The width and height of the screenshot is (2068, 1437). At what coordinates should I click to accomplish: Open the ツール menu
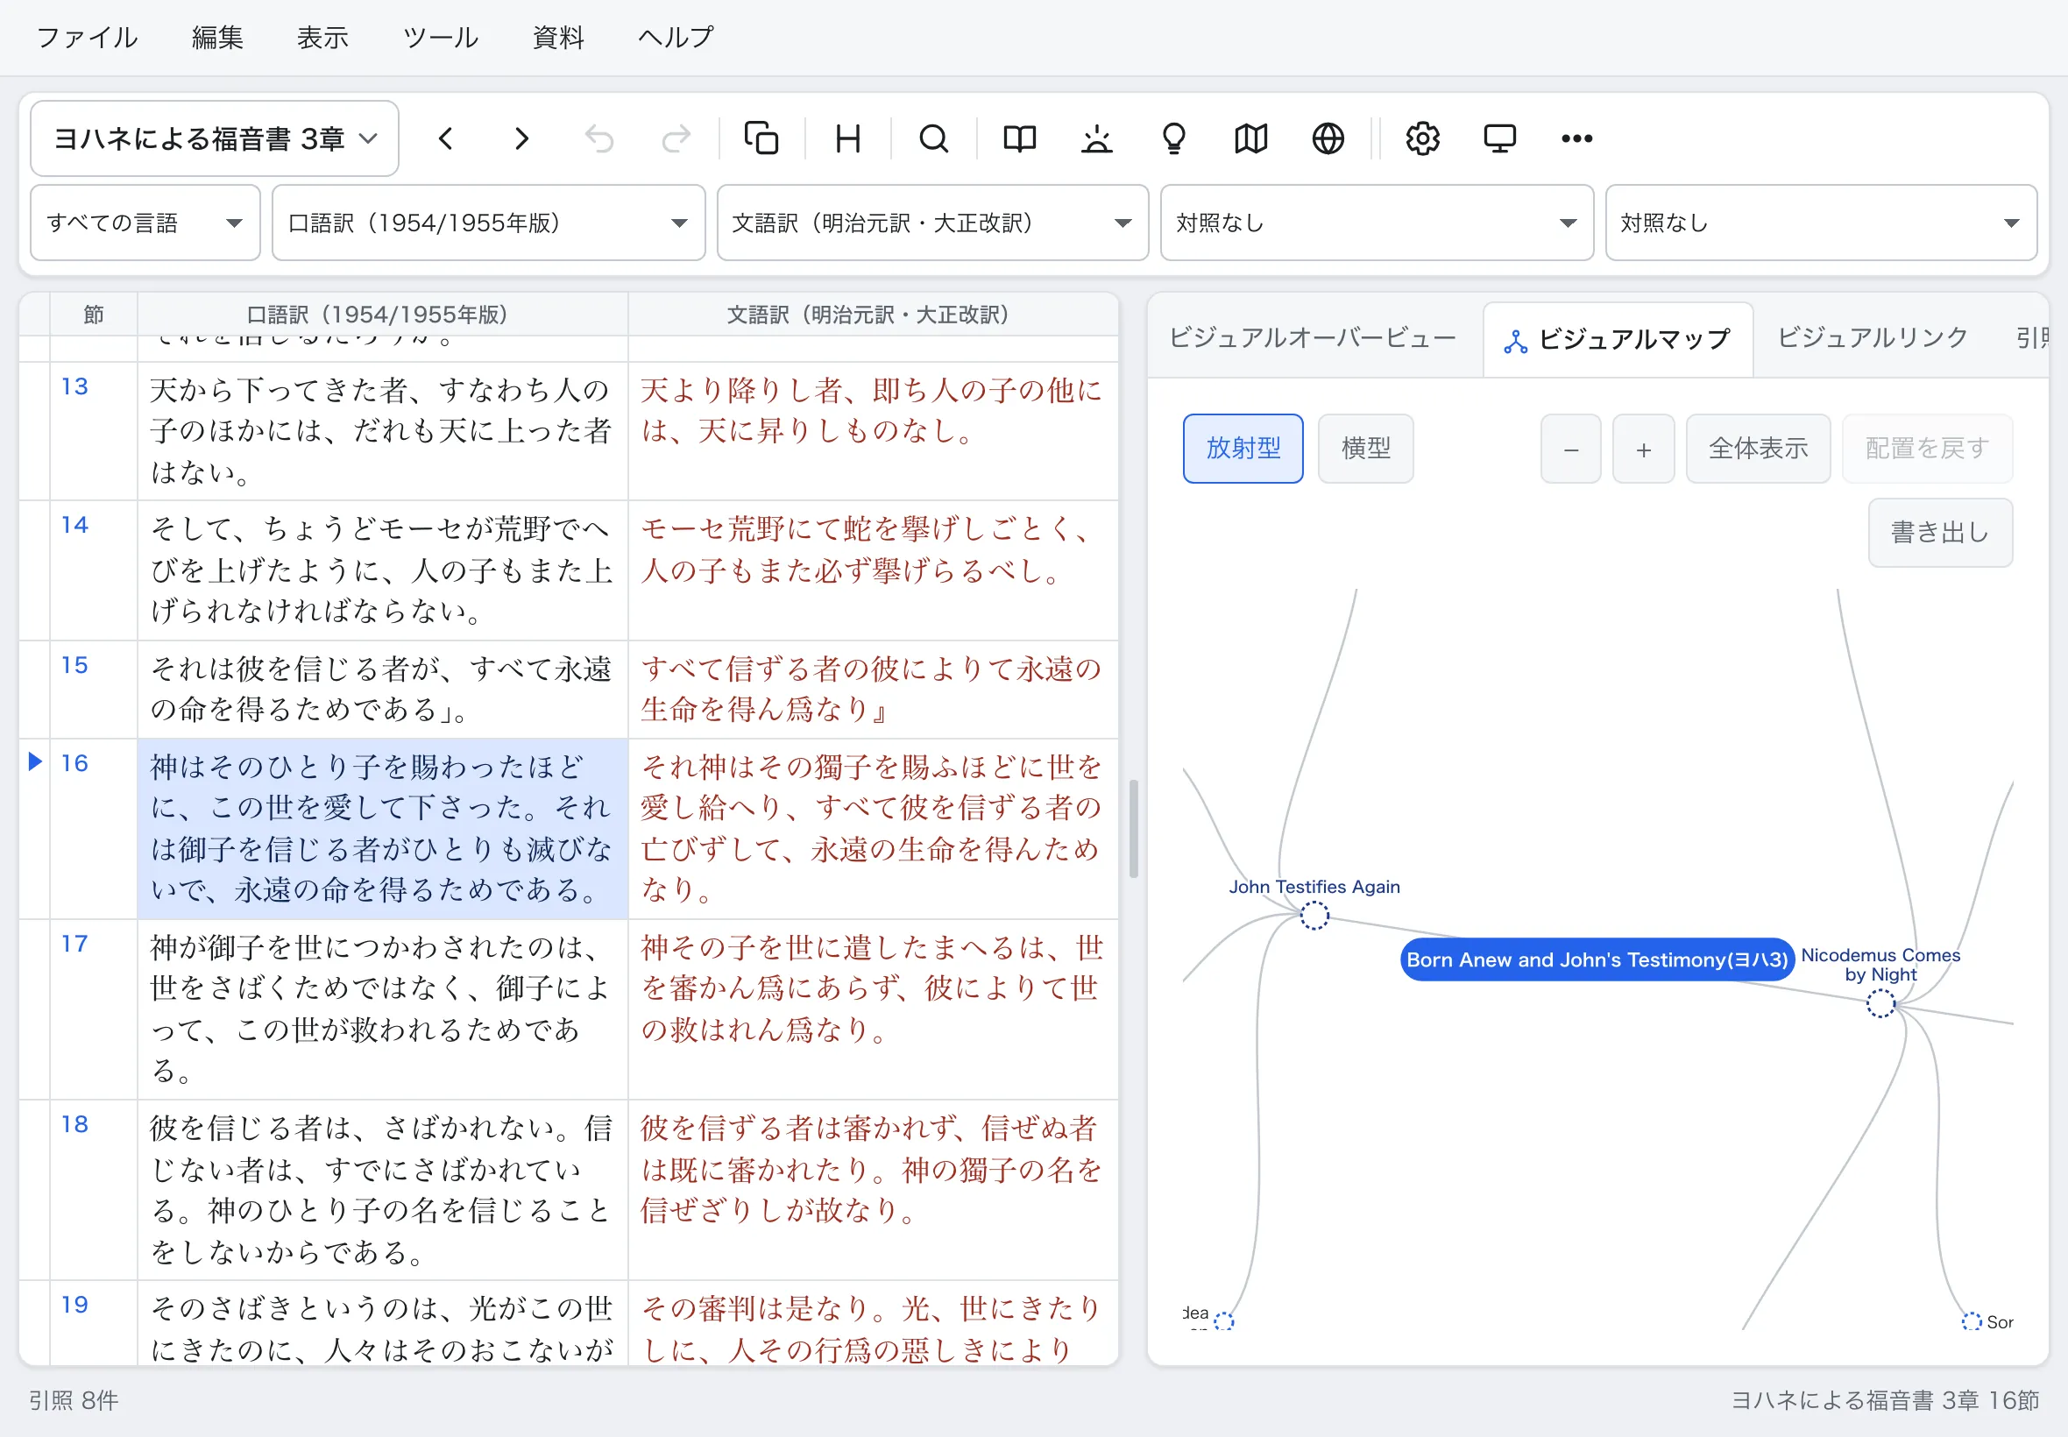(x=440, y=38)
